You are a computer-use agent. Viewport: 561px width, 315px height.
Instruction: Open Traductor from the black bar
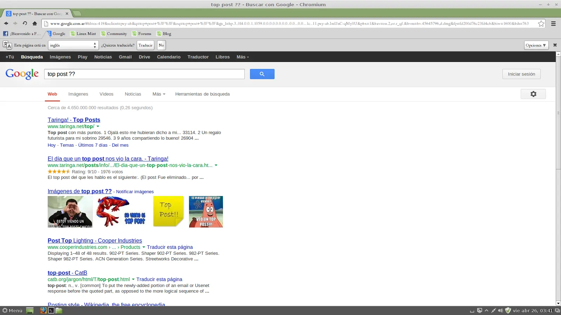click(x=198, y=57)
